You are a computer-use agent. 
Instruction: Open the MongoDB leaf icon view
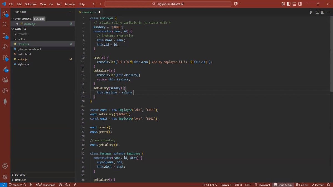coord(5,102)
